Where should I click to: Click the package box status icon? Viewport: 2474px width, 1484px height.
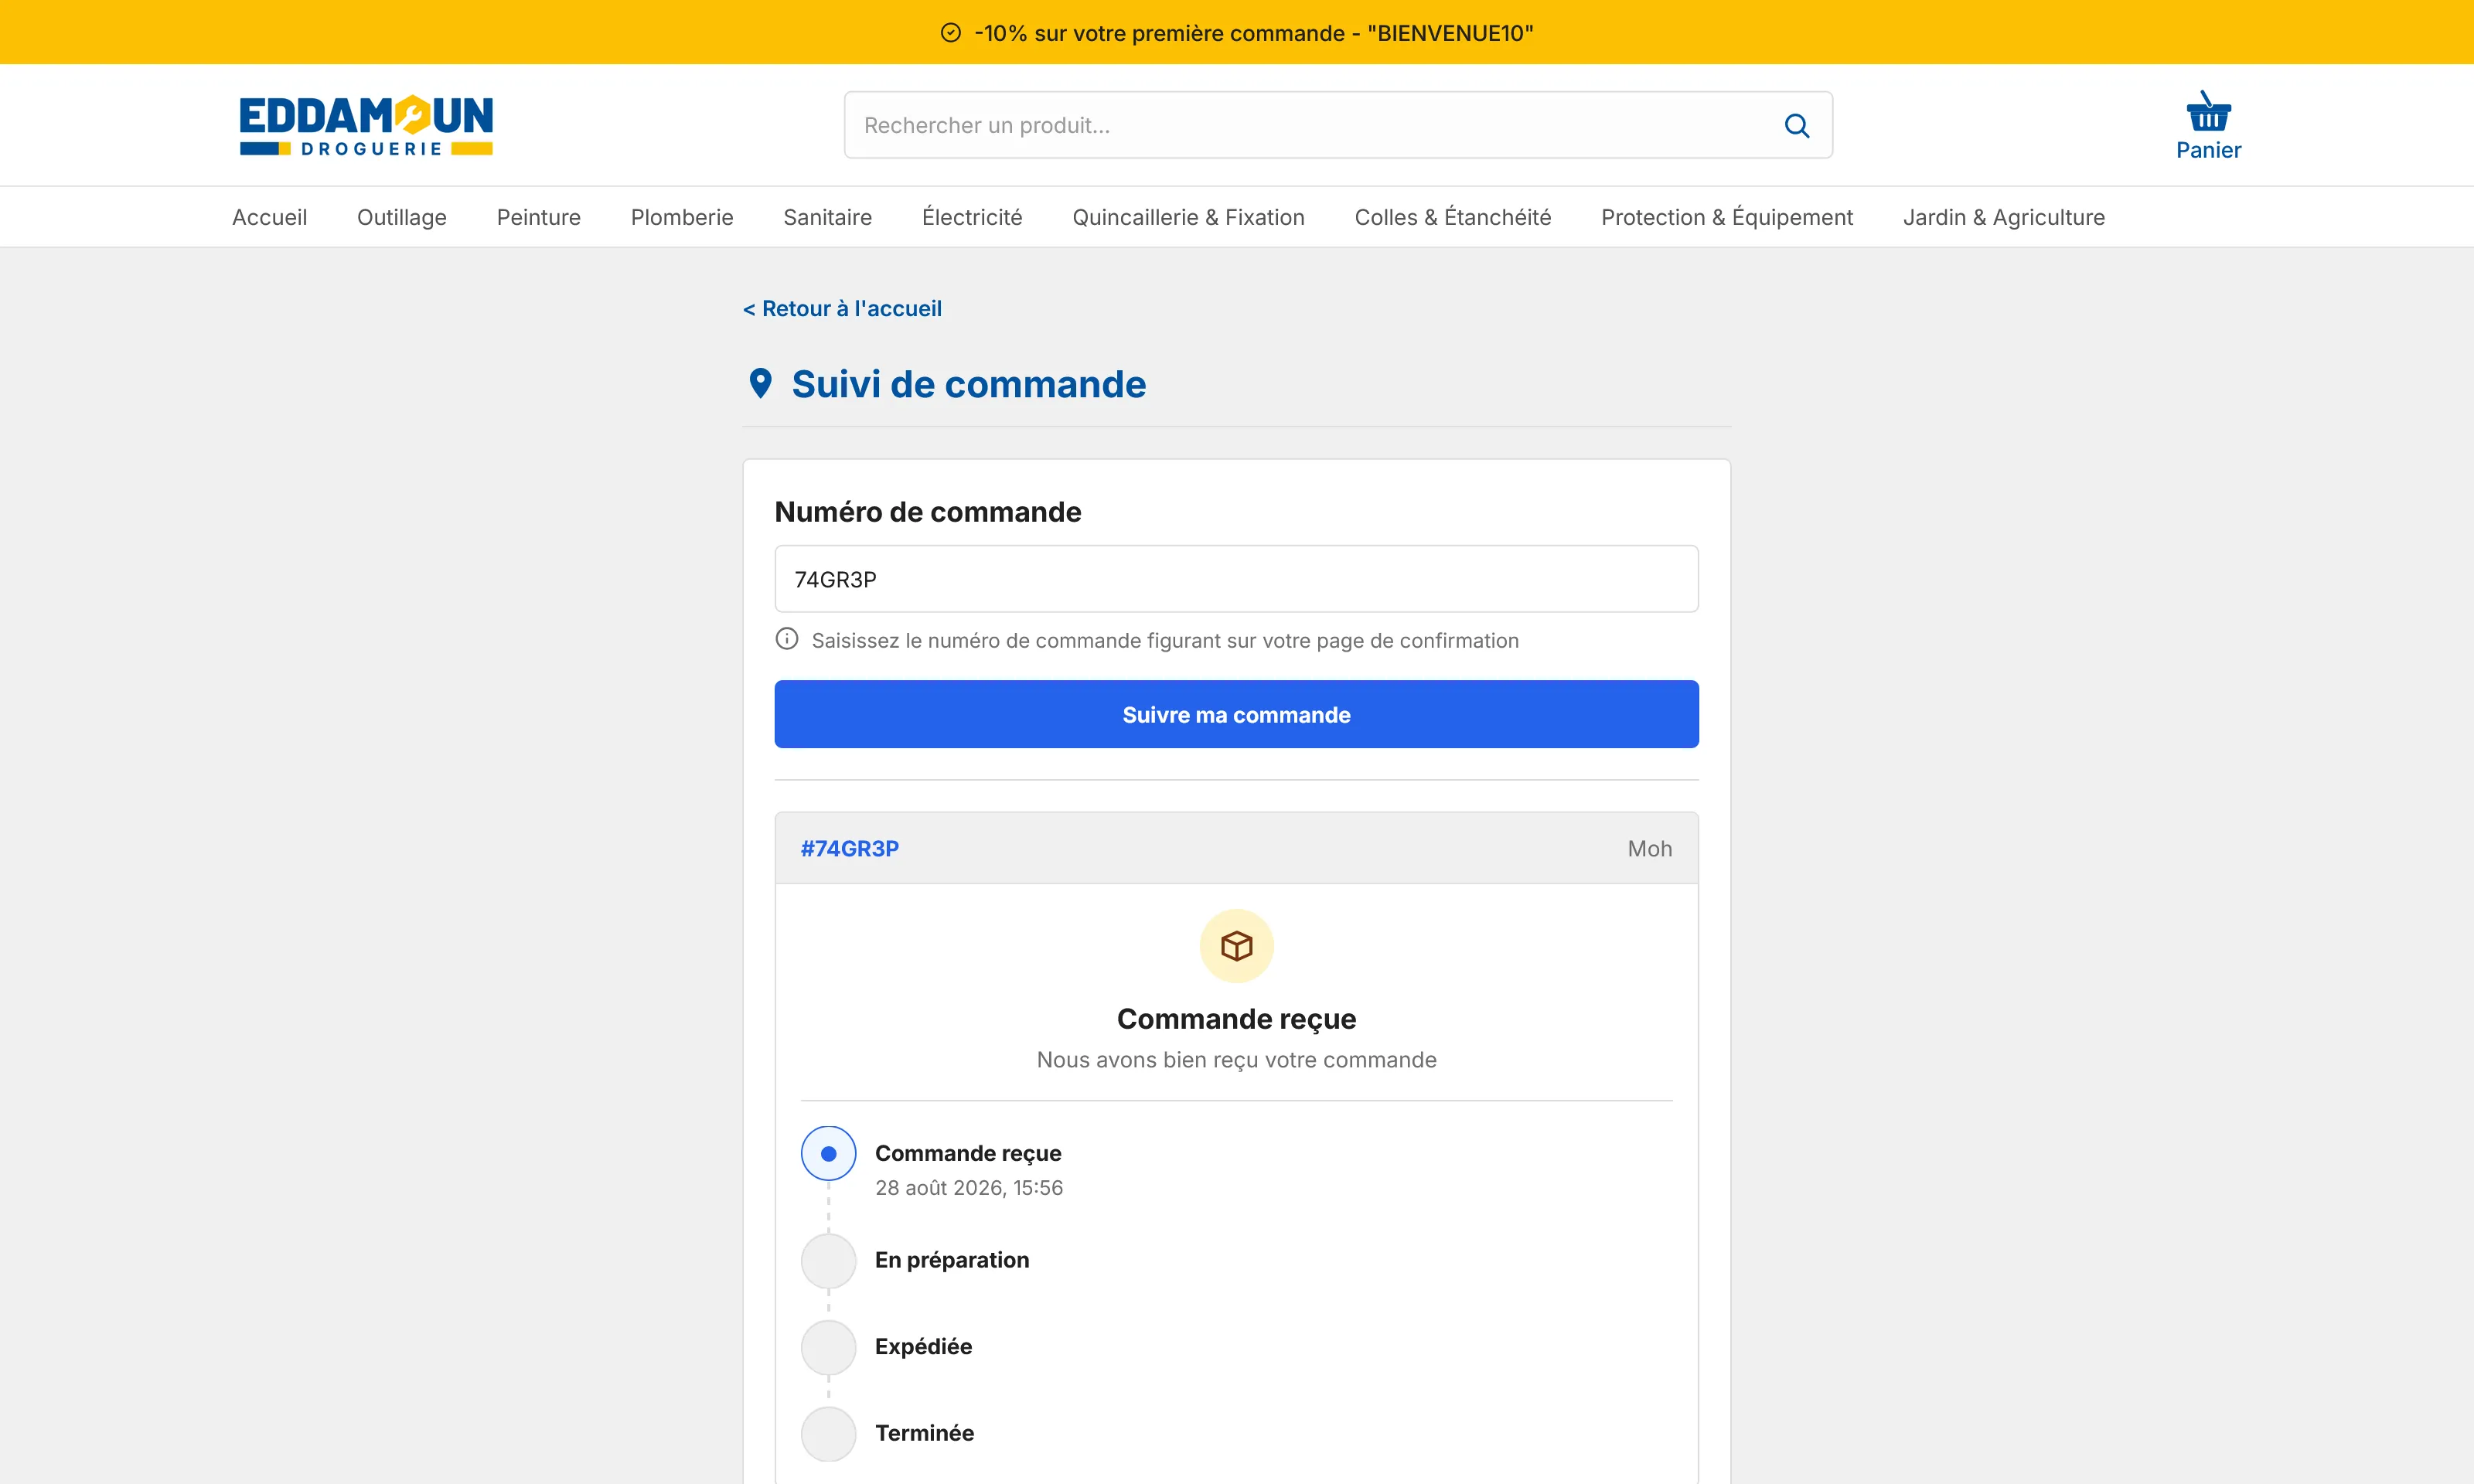pos(1236,945)
